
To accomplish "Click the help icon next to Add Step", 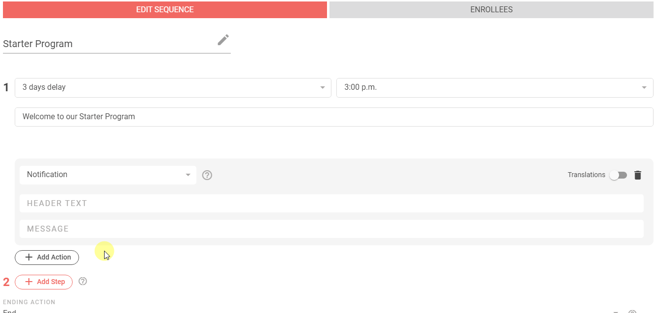I will (x=83, y=281).
